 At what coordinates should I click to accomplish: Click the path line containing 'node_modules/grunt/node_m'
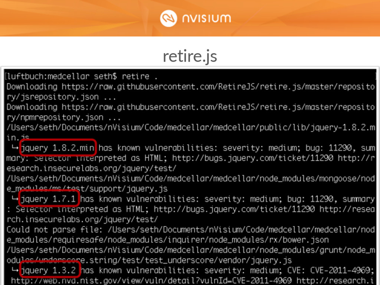191,250
